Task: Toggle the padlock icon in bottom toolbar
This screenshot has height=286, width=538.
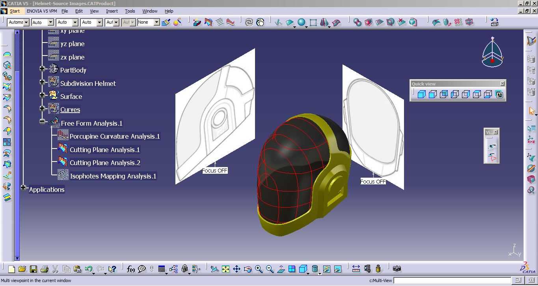Action: [185, 269]
